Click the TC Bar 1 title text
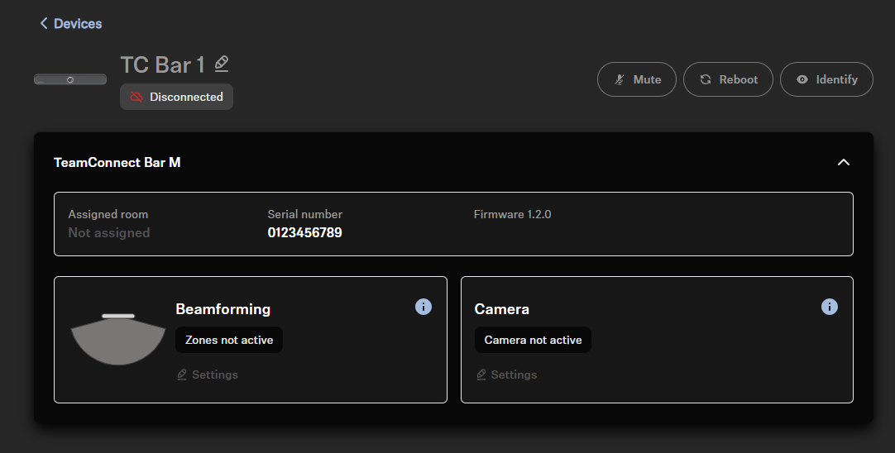The image size is (895, 453). 163,65
